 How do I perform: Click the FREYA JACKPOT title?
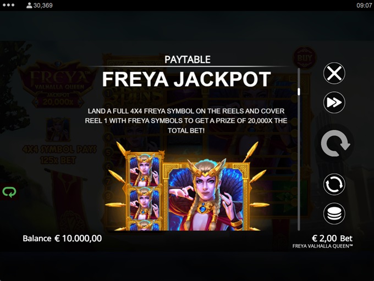186,79
